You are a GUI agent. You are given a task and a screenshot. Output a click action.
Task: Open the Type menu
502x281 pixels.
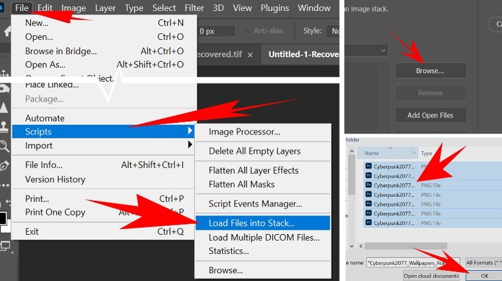pos(134,8)
